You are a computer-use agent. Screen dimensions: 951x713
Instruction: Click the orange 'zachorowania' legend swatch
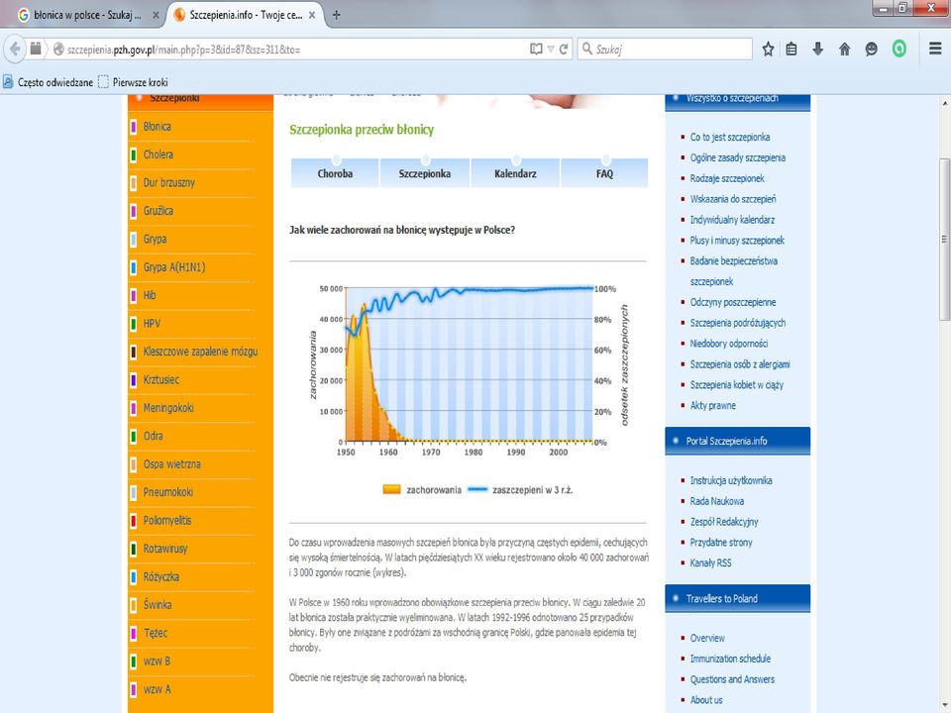[391, 489]
